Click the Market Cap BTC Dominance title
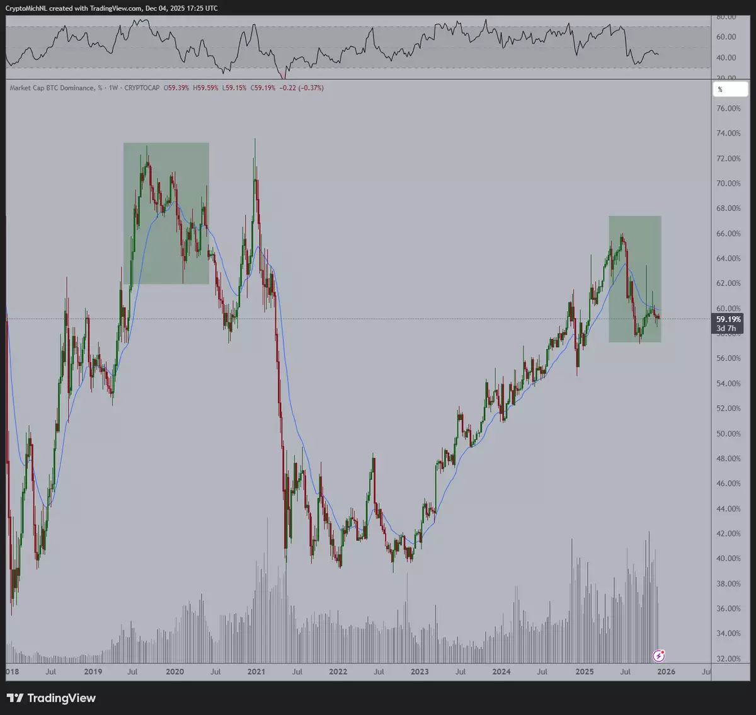Screen dimensions: 756x715 52,88
